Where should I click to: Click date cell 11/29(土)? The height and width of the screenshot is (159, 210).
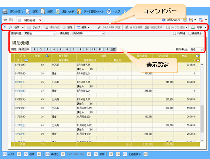[20, 125]
